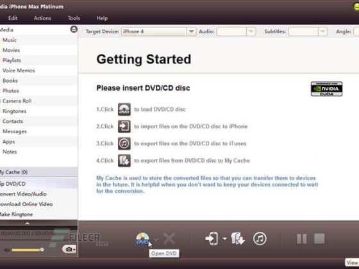Screen dimensions: 359x269
Task: Click the snapshot camera button
Action: [x=69, y=249]
